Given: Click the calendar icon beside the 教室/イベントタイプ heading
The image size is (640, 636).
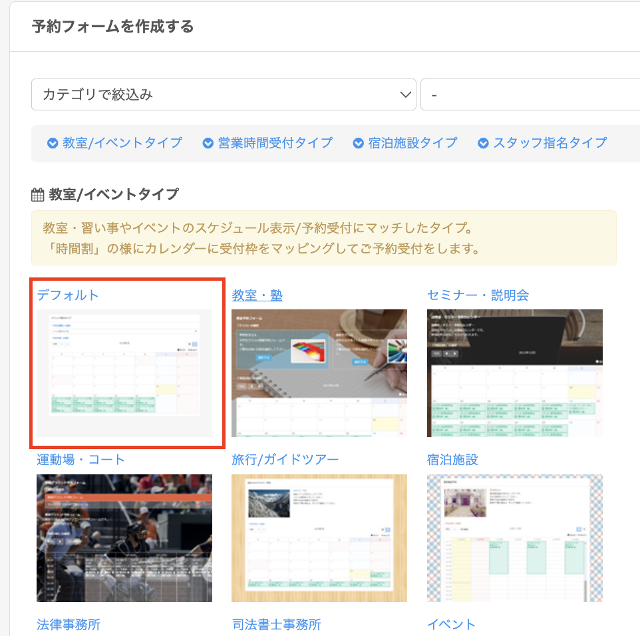Looking at the screenshot, I should click(x=38, y=195).
